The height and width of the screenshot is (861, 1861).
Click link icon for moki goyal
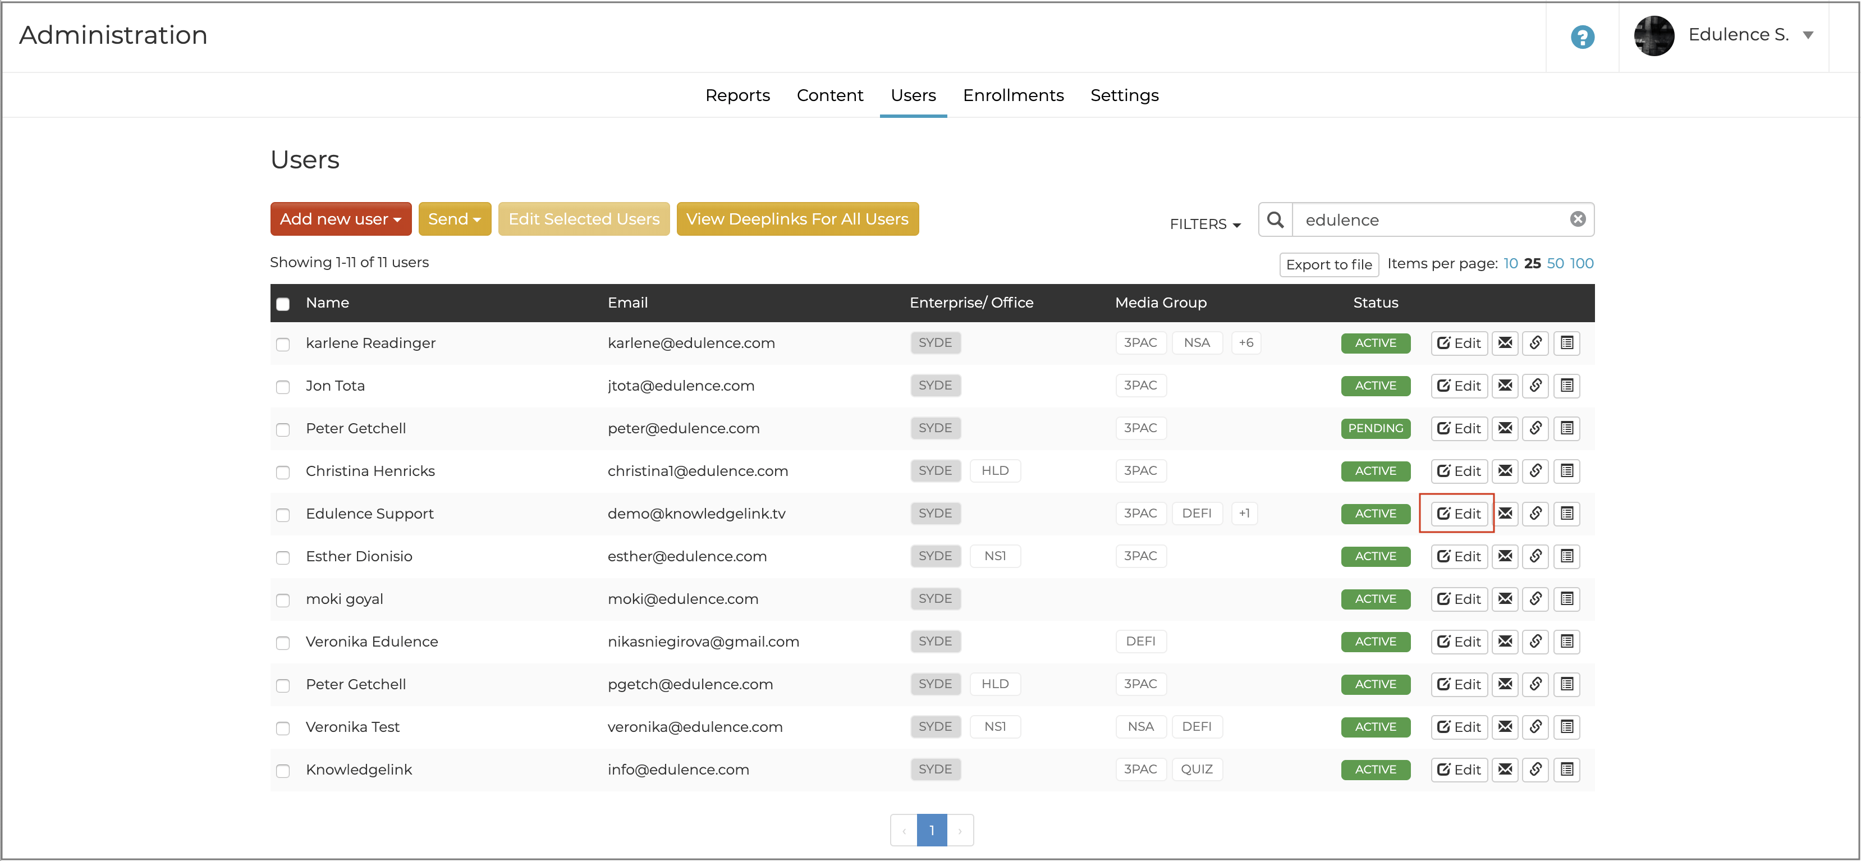[1535, 599]
